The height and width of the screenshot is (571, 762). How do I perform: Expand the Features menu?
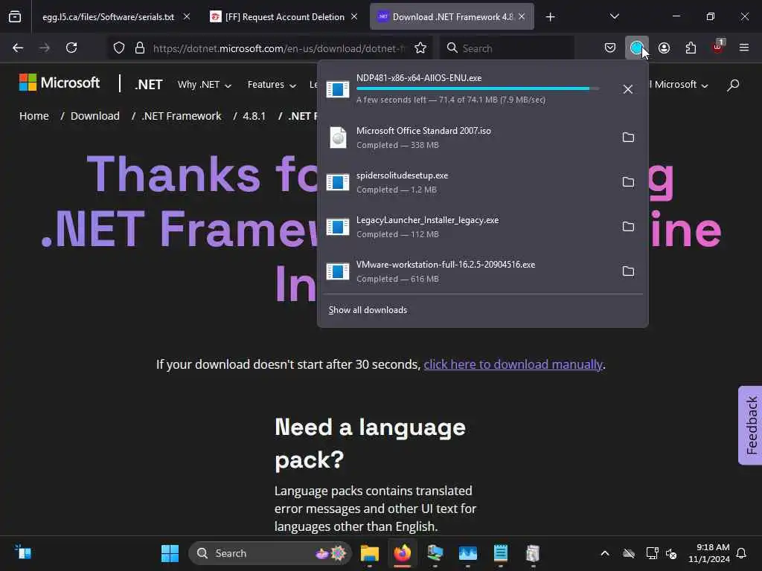click(x=272, y=85)
